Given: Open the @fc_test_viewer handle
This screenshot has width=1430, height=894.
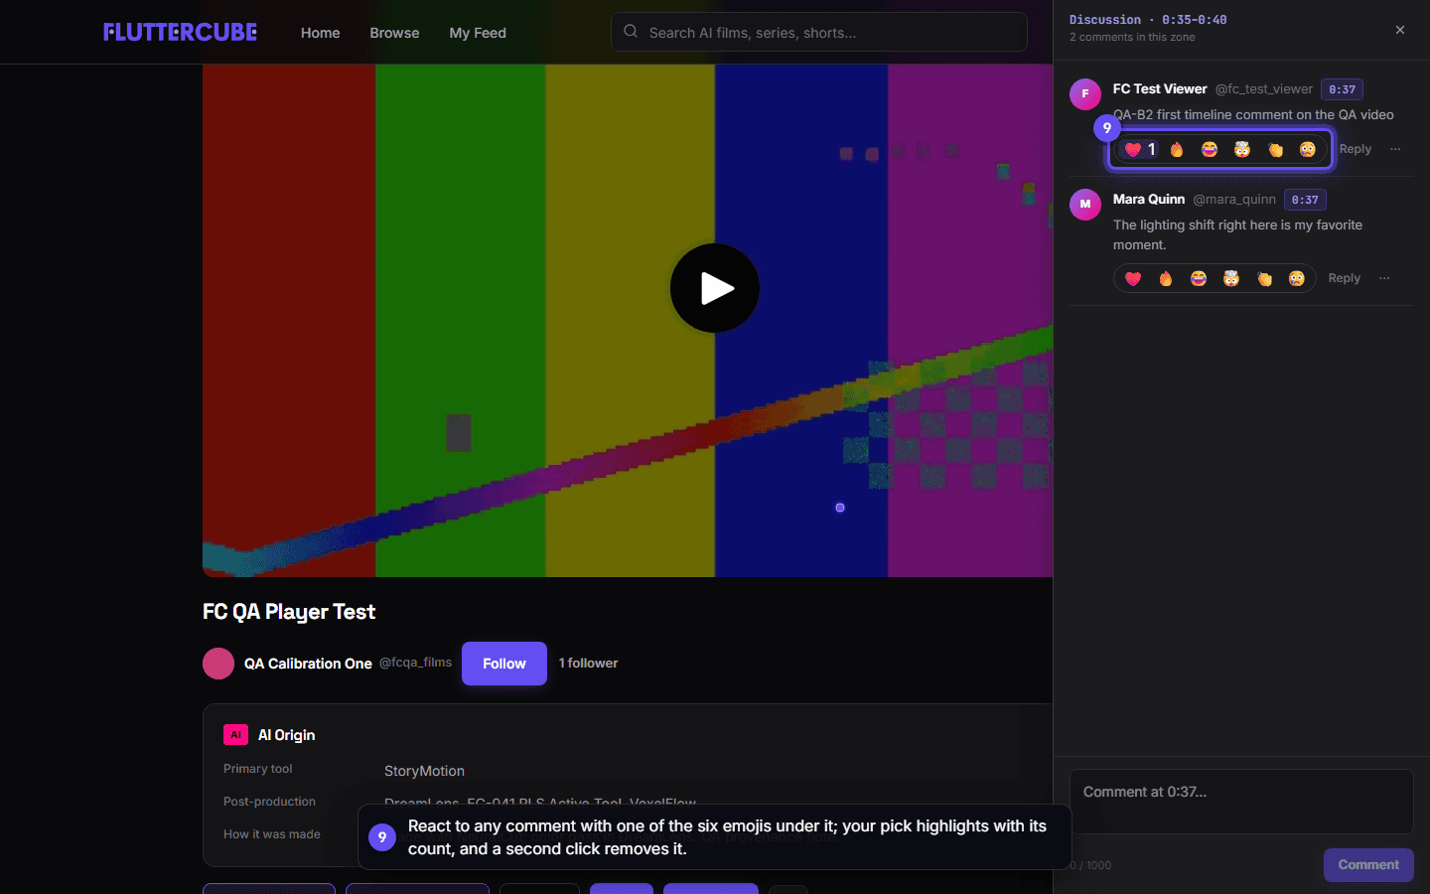Looking at the screenshot, I should click(1264, 89).
